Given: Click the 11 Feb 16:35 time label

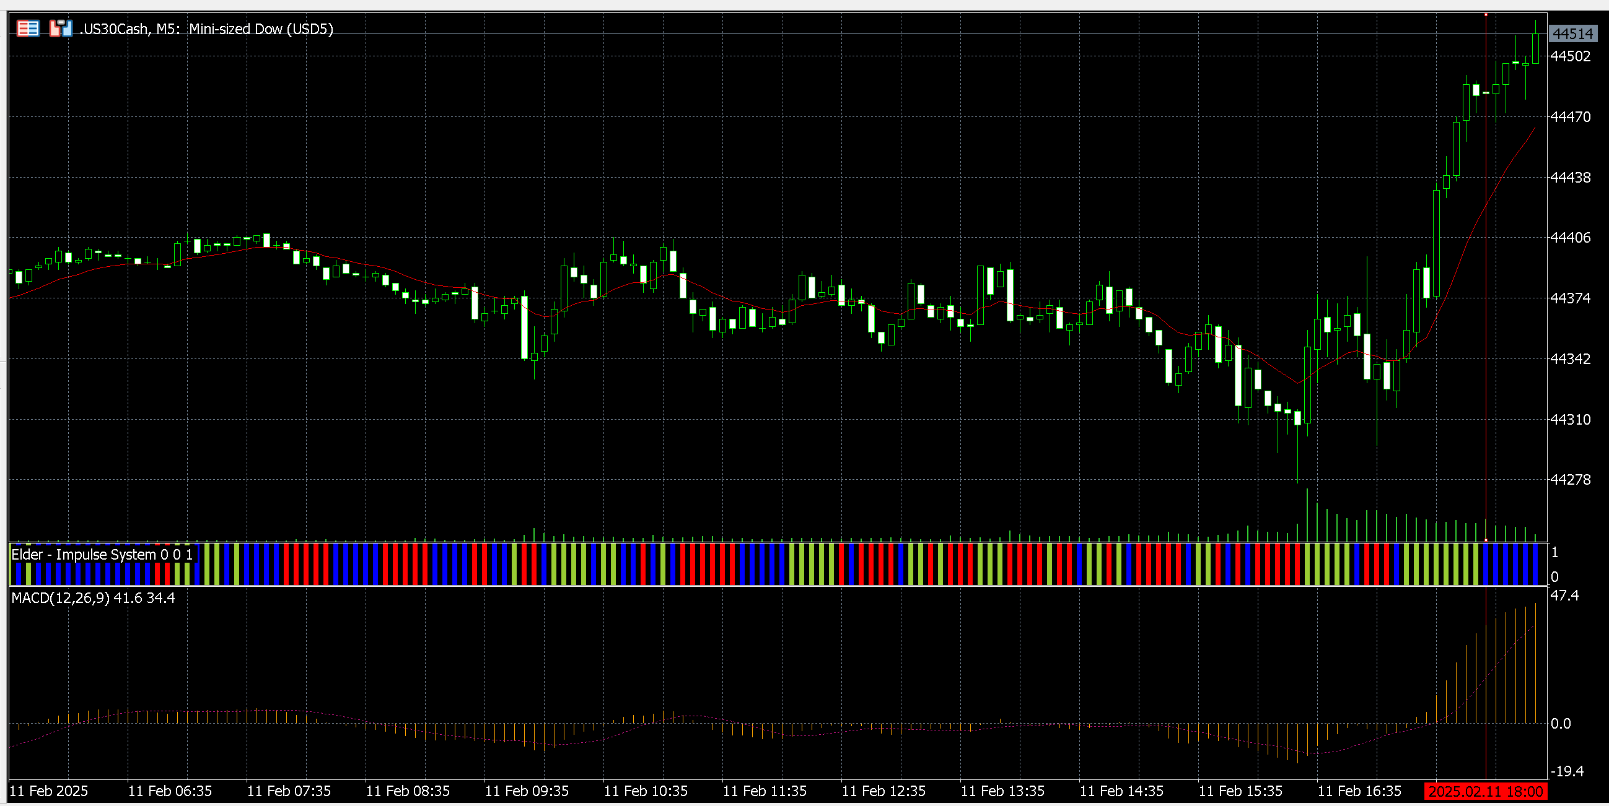Looking at the screenshot, I should (1359, 791).
